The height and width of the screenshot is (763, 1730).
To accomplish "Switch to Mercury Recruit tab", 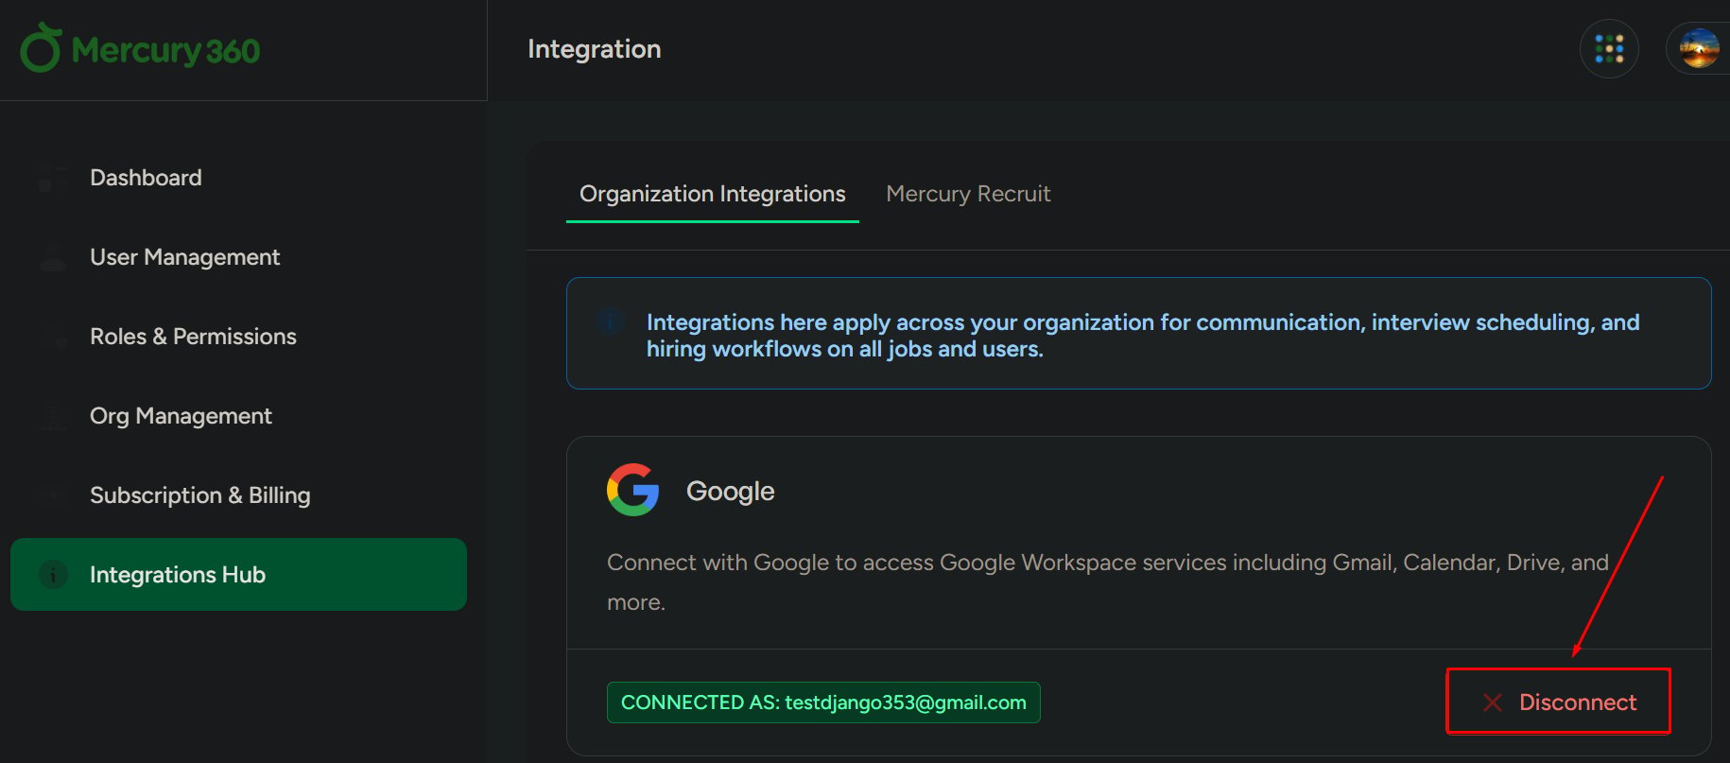I will click(968, 194).
